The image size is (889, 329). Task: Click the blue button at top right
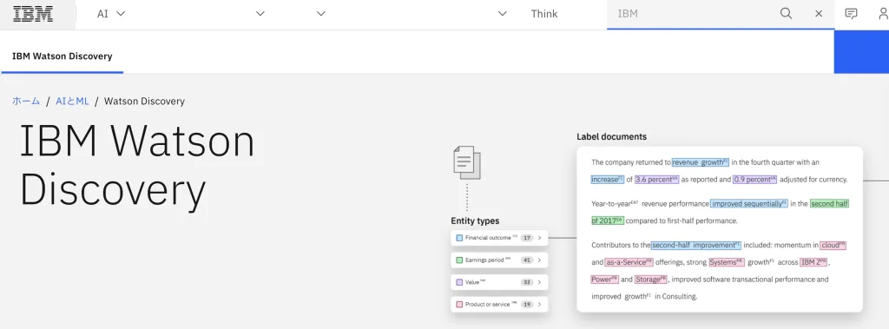click(x=861, y=52)
